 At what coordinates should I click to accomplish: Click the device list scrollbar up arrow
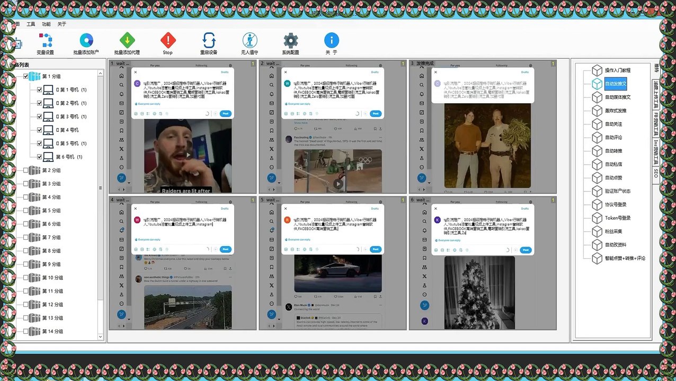coord(101,72)
